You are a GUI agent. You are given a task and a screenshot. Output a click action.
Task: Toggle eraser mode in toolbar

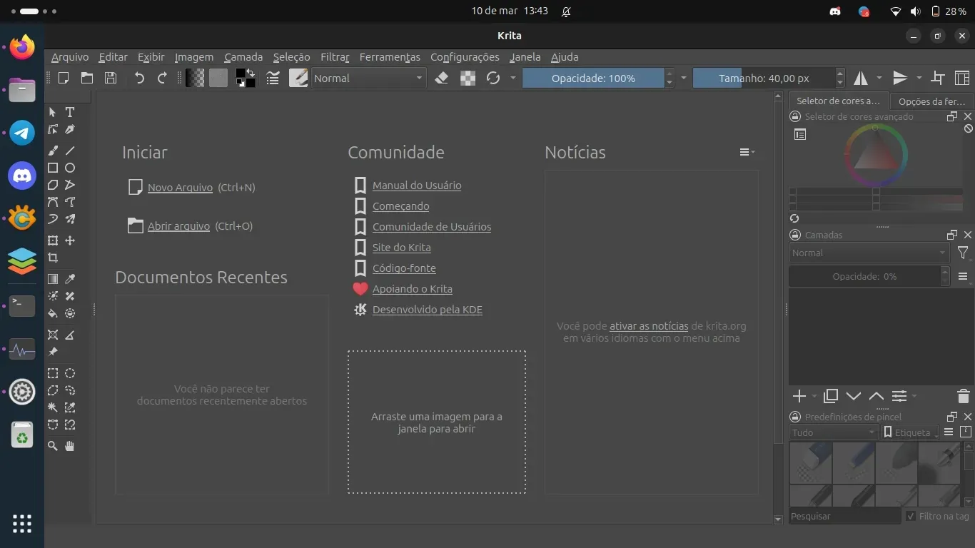[442, 78]
